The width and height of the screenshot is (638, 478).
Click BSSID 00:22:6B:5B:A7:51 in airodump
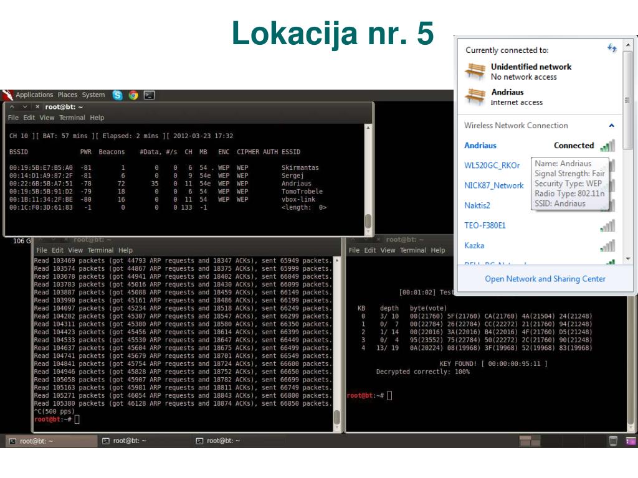point(40,184)
